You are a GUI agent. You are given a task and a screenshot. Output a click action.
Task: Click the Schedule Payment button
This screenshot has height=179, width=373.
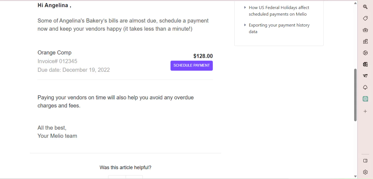pyautogui.click(x=192, y=66)
